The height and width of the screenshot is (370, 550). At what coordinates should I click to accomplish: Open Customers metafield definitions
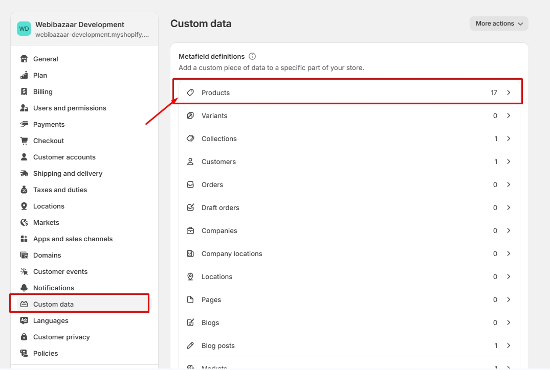click(218, 161)
